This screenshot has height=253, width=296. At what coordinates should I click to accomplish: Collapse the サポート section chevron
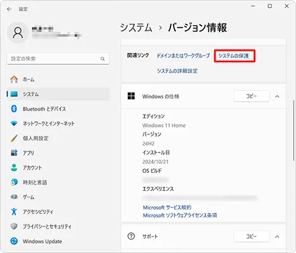coord(277,236)
